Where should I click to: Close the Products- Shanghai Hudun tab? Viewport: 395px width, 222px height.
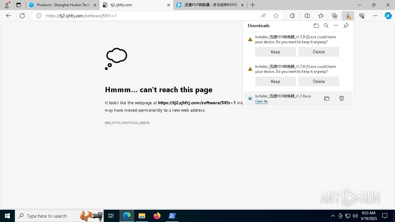pos(95,5)
